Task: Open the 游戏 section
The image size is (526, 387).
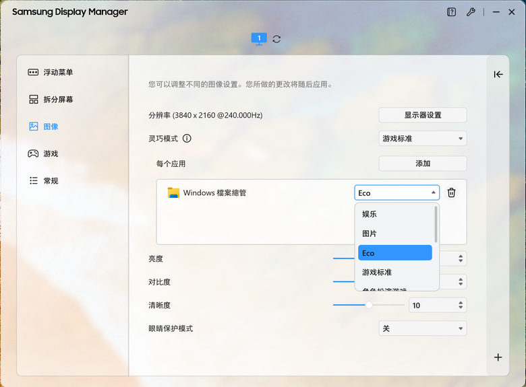Action: pyautogui.click(x=43, y=153)
